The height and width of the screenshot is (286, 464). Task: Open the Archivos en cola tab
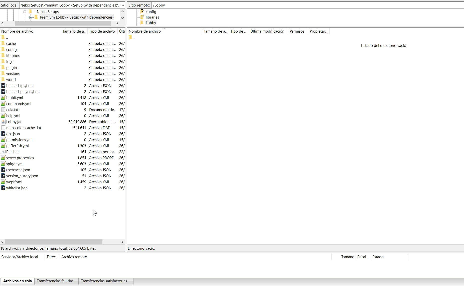pos(18,281)
